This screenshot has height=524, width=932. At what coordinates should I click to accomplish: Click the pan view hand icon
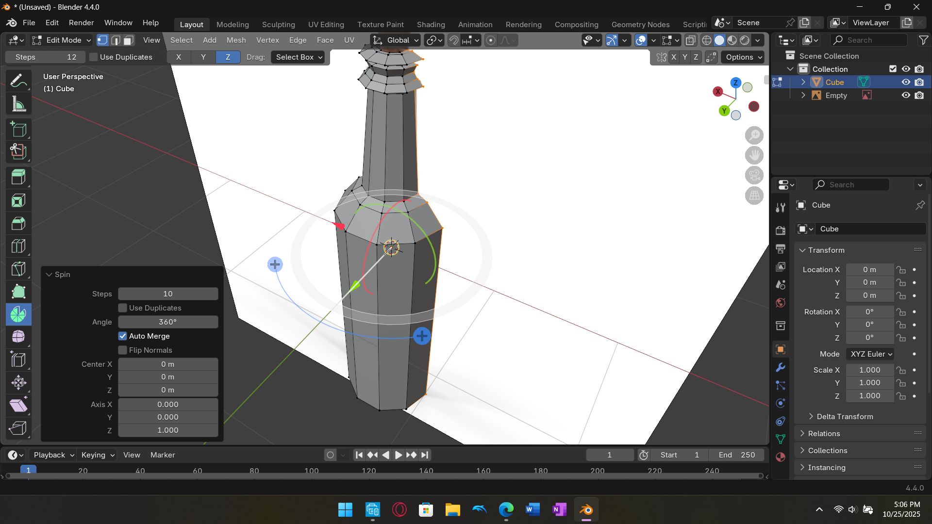(x=754, y=155)
